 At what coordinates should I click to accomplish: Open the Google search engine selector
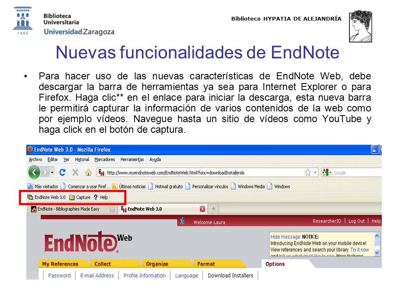tap(326, 173)
